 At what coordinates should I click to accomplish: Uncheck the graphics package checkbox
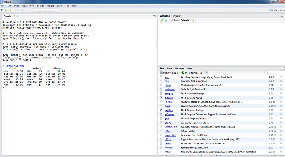(x=161, y=110)
